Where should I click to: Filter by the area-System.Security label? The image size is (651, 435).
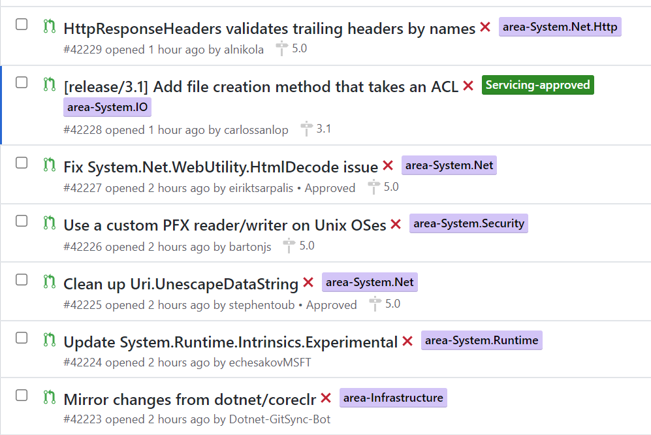[469, 223]
